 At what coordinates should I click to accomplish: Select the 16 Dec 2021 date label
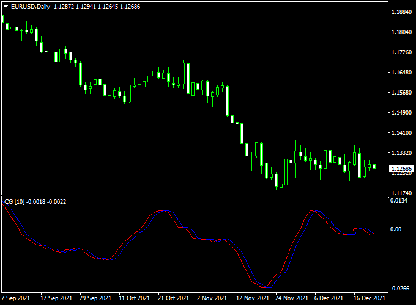click(x=370, y=298)
